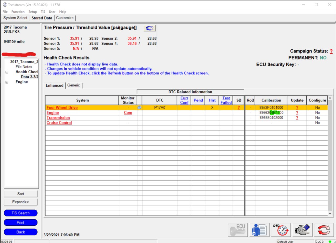
Task: Click the SB question mark for Four Wheel Drive
Action: [239, 107]
